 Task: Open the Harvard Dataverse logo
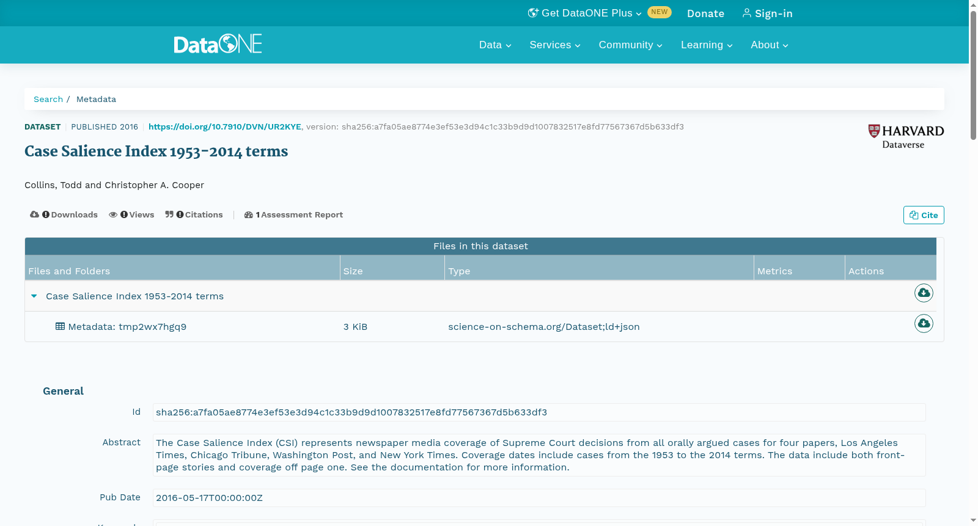pos(906,137)
